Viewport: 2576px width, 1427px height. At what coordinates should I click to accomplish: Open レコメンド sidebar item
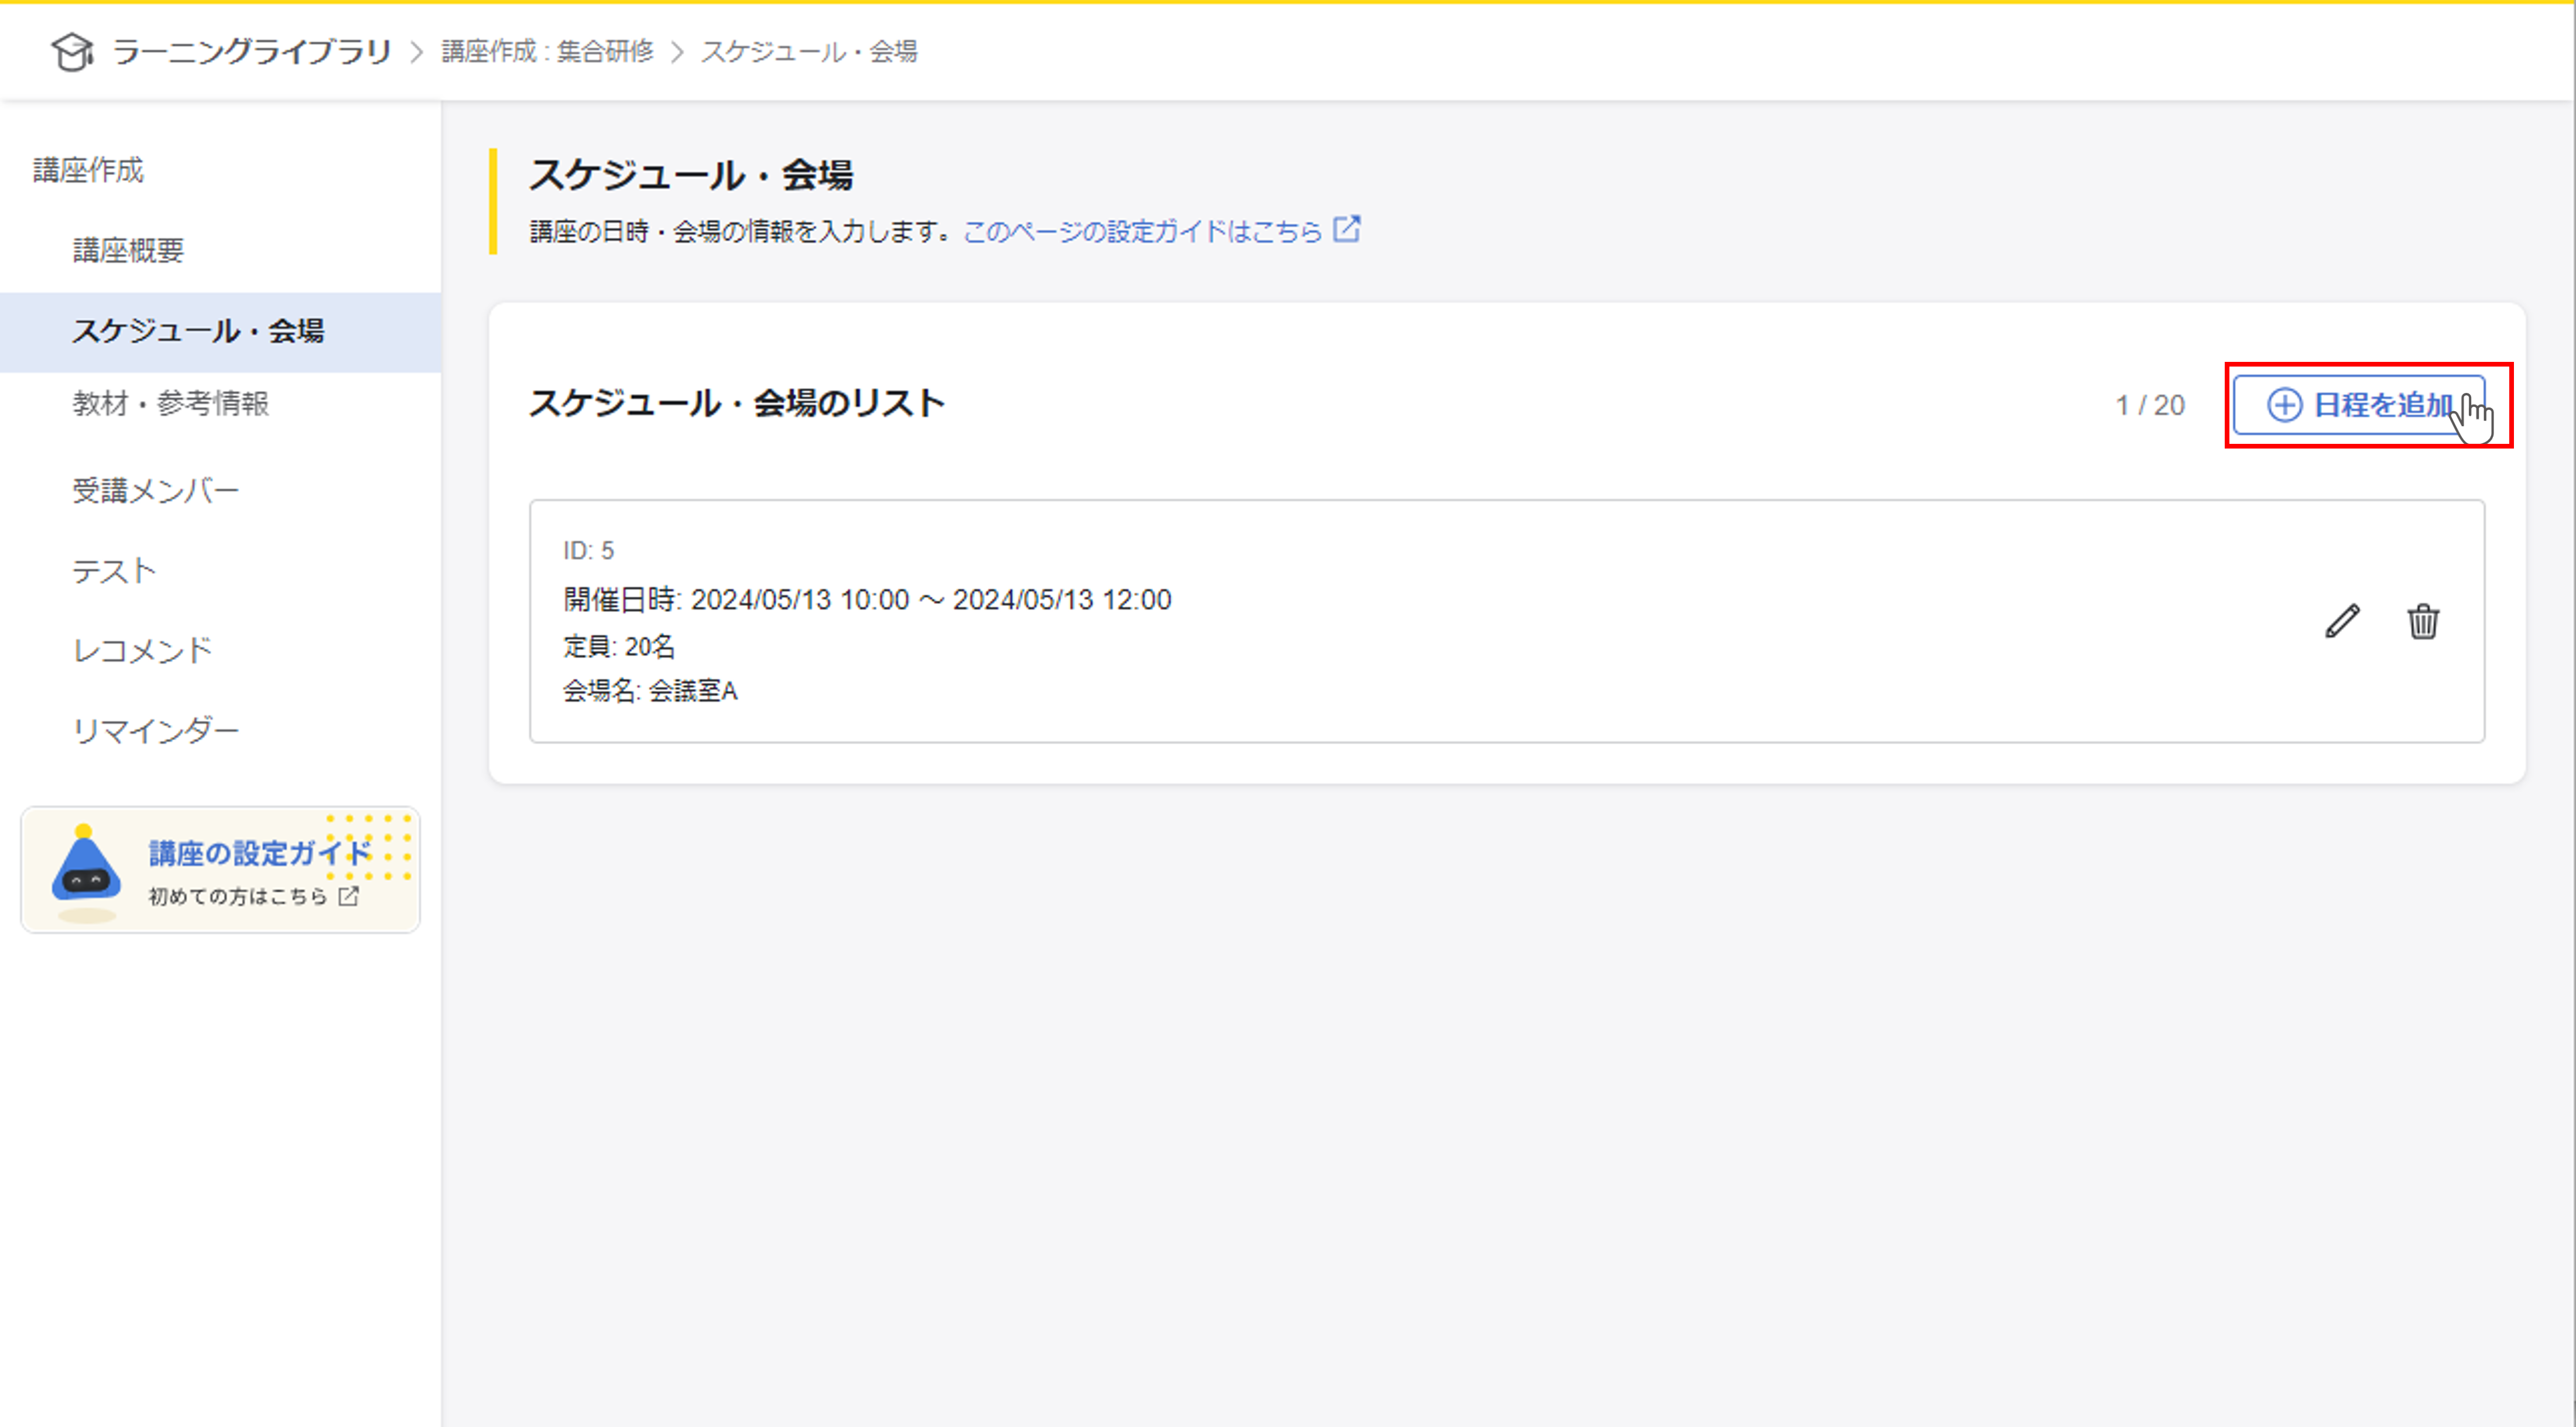point(142,650)
